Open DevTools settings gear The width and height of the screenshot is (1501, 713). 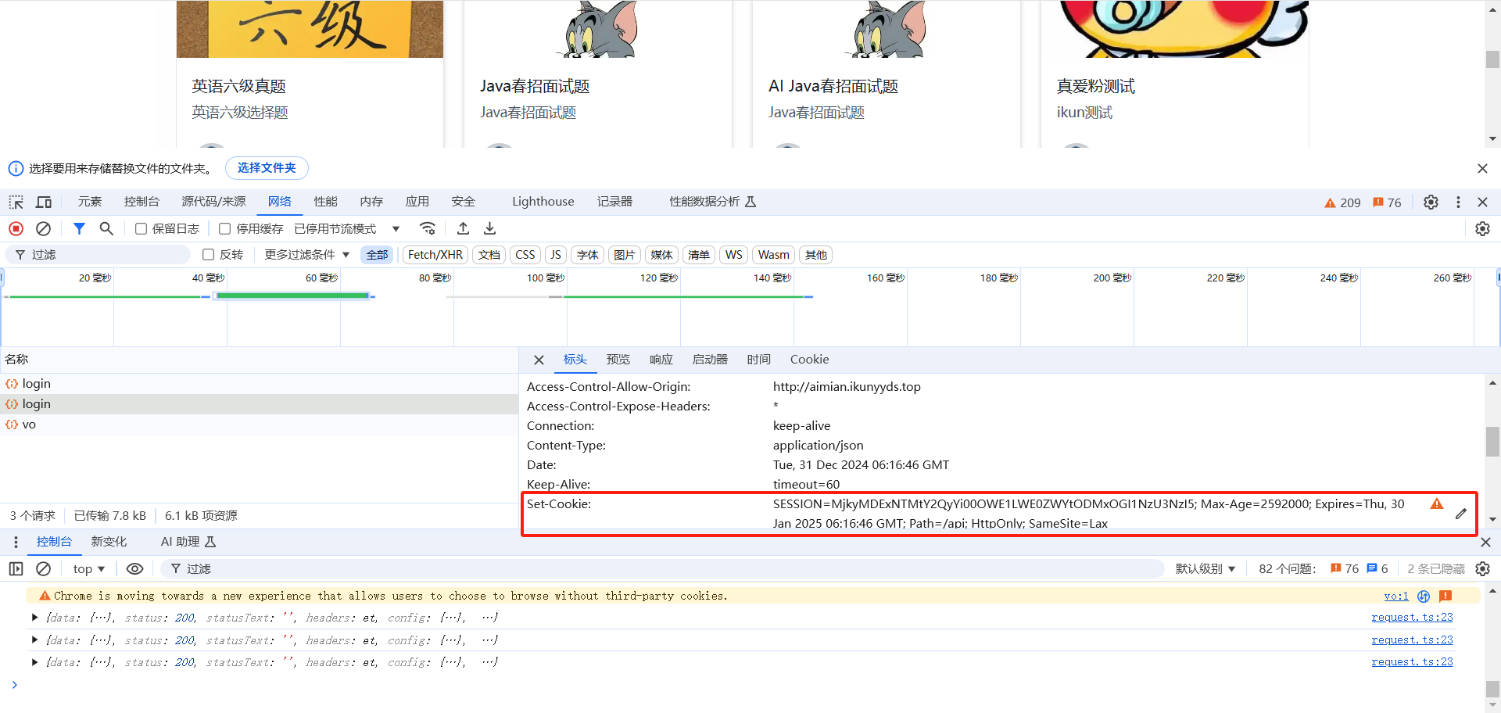pos(1431,202)
